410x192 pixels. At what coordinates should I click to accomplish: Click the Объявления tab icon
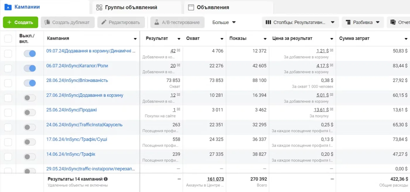pos(191,7)
